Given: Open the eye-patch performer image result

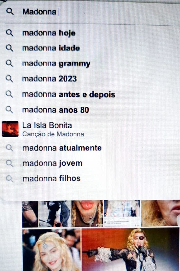Looking at the screenshot, I should pos(131,250).
